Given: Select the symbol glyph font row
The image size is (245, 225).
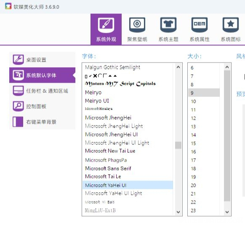Looking at the screenshot, I should coord(128,76).
